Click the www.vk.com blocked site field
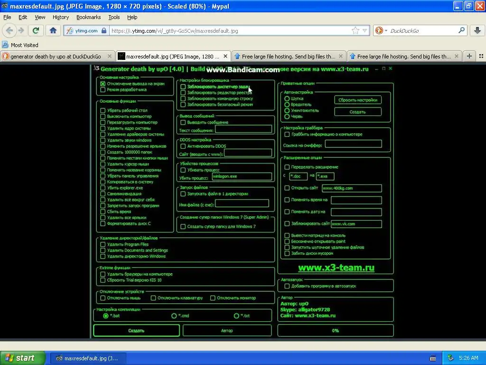The image size is (486, 365). coord(356,224)
